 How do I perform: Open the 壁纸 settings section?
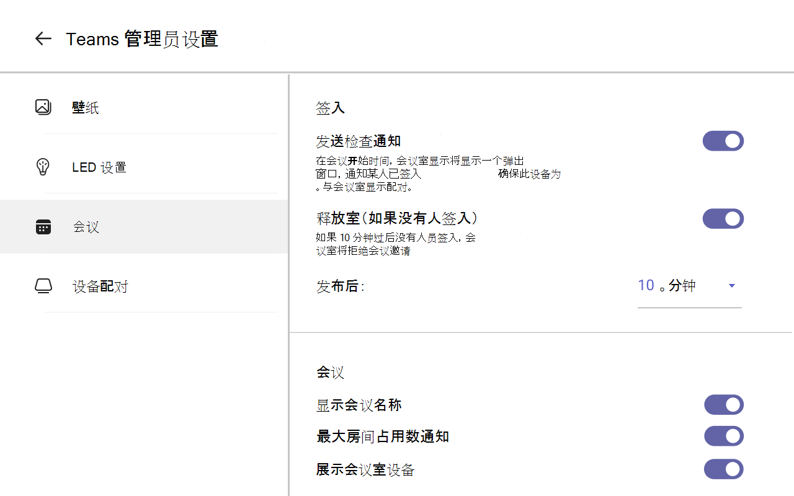pos(144,108)
